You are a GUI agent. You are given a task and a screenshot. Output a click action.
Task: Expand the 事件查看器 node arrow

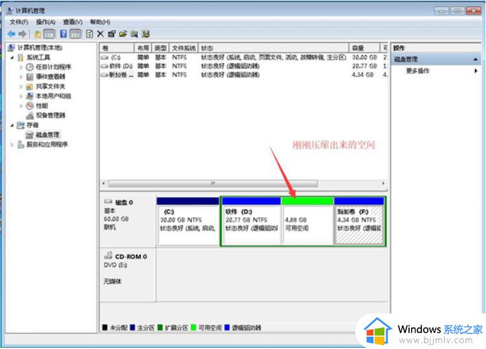click(21, 77)
